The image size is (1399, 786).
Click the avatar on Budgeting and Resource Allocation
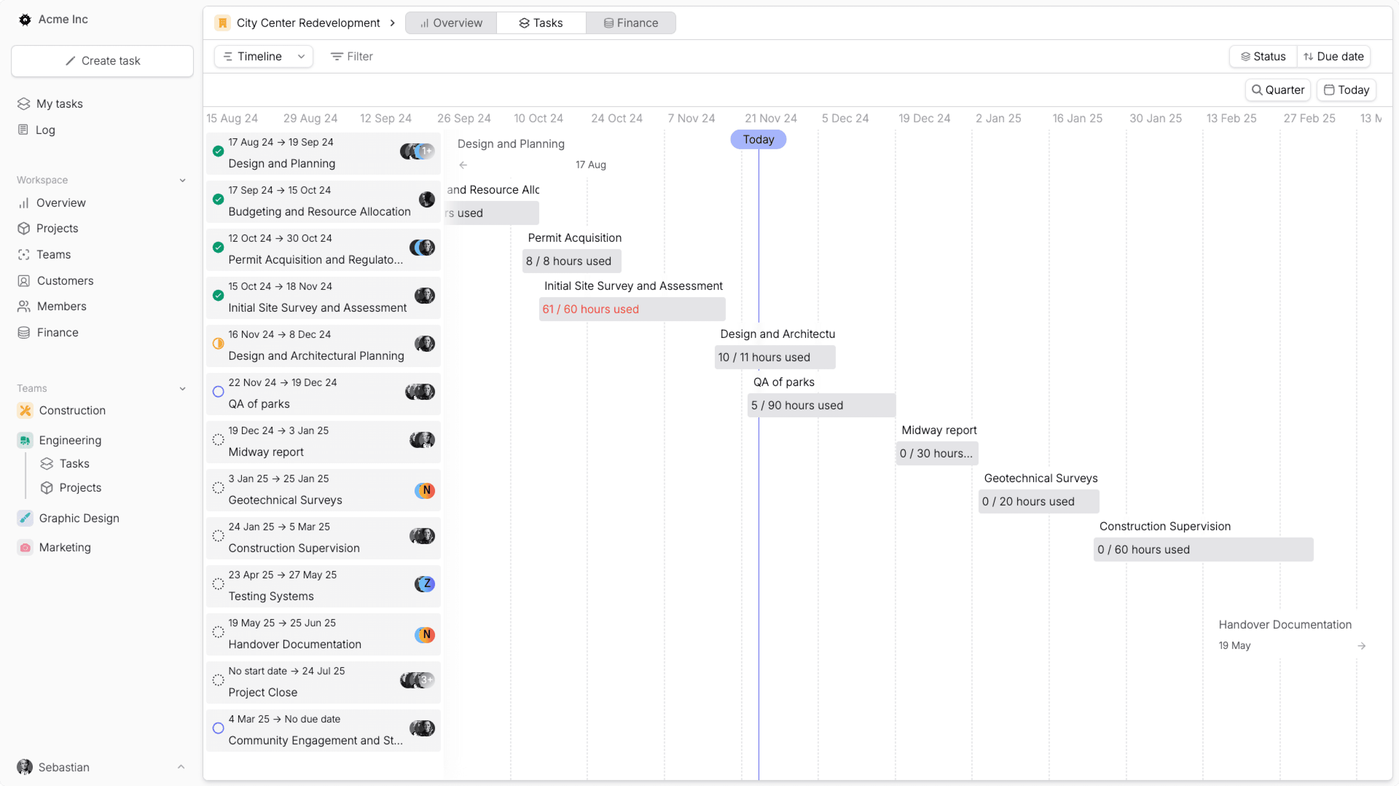[x=427, y=200]
